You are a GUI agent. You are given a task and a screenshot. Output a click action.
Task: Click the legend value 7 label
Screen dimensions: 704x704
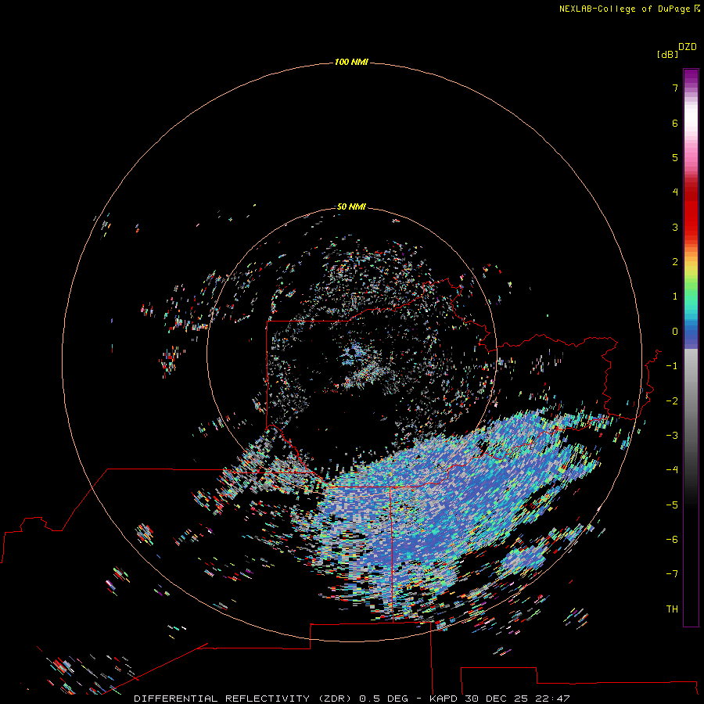click(675, 88)
